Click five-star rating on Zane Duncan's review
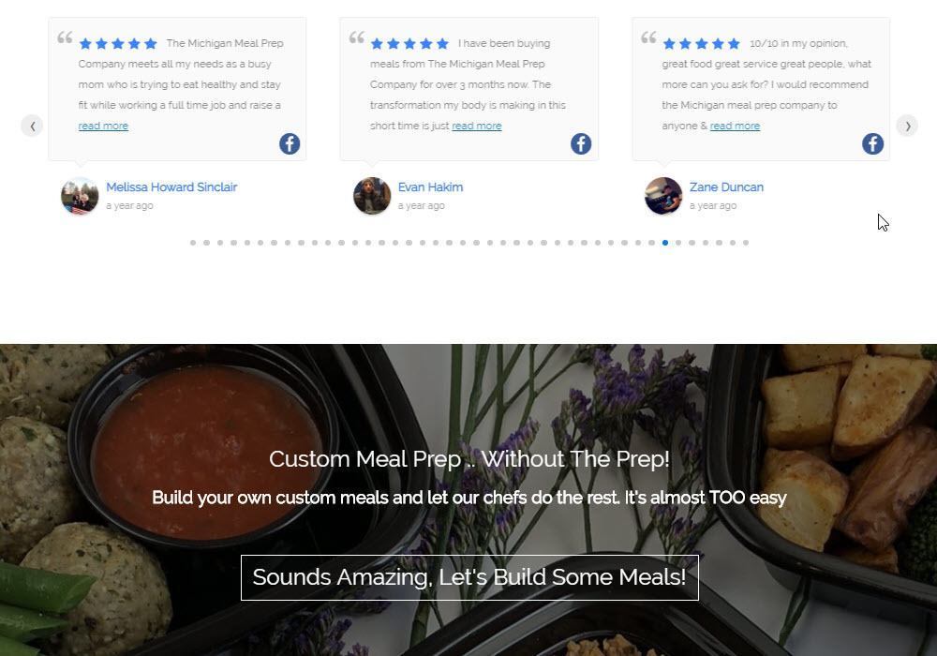Viewport: 937px width, 656px height. [x=702, y=44]
